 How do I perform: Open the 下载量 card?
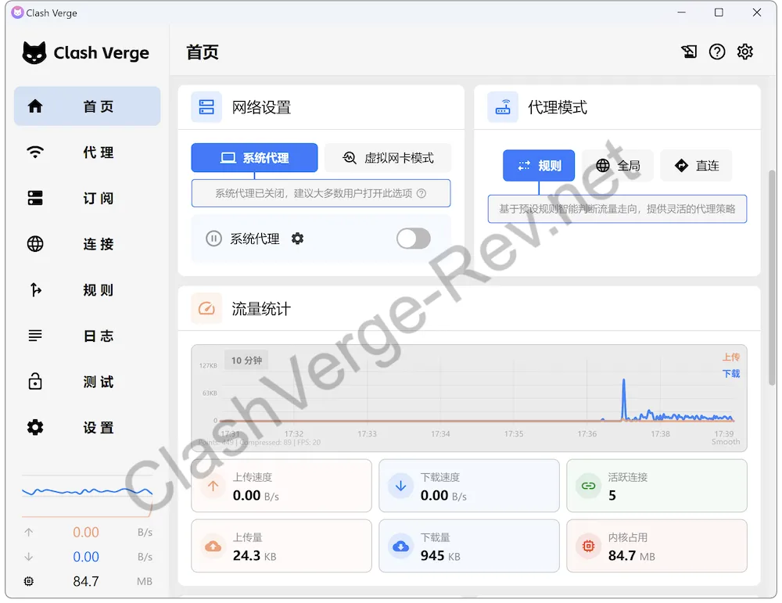click(x=468, y=546)
